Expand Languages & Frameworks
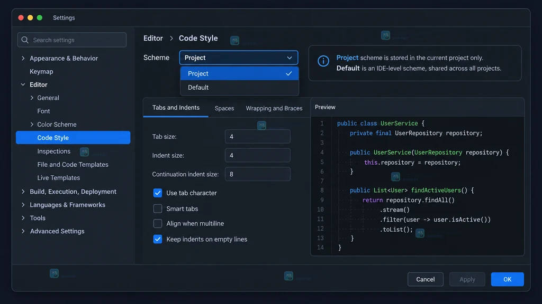The width and height of the screenshot is (542, 304). (x=23, y=205)
